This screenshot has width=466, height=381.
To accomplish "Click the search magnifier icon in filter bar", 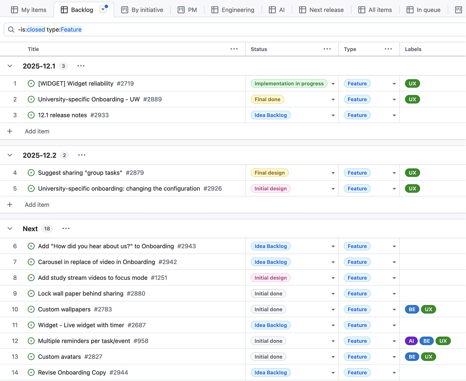I will coord(11,29).
